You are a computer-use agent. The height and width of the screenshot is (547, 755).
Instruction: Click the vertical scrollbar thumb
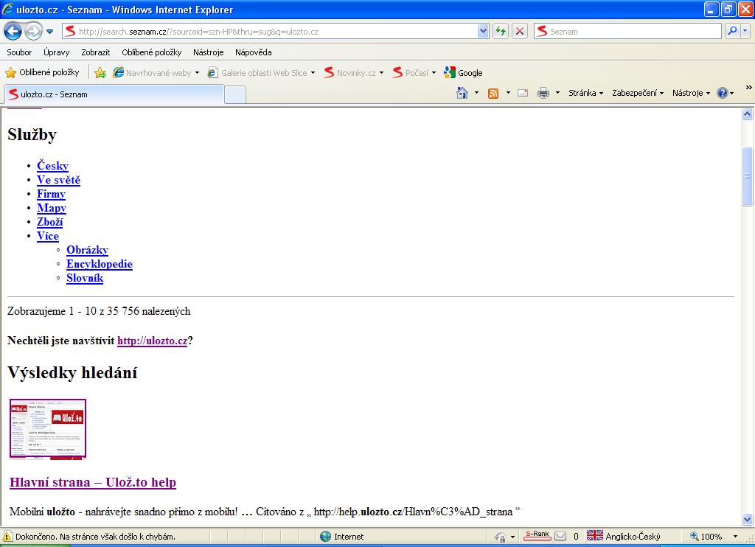[748, 176]
